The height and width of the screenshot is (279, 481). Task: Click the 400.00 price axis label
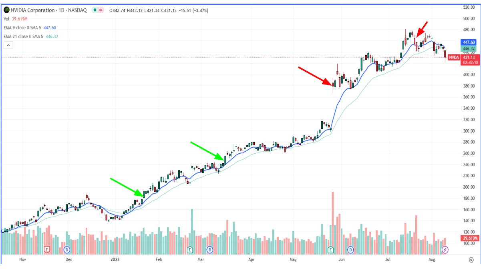point(469,74)
